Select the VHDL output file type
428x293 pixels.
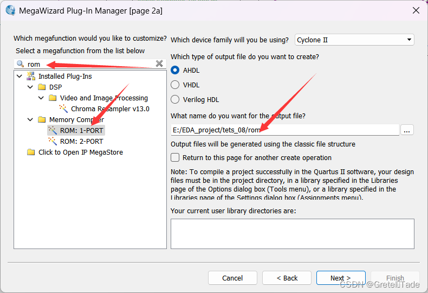[x=175, y=85]
